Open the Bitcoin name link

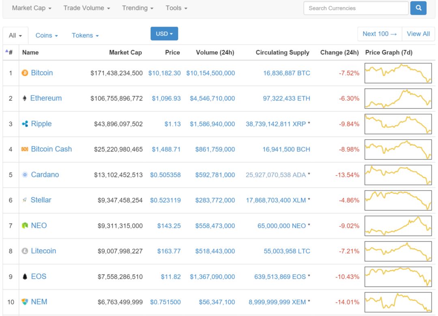pos(42,73)
